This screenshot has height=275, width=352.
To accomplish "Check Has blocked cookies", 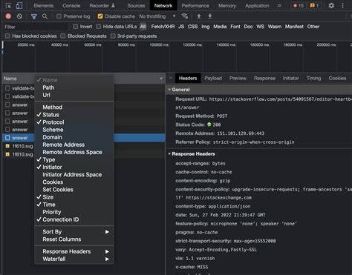I will coord(7,36).
